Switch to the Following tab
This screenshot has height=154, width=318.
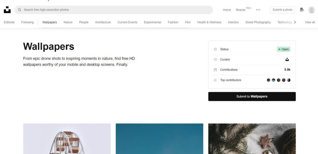27,22
